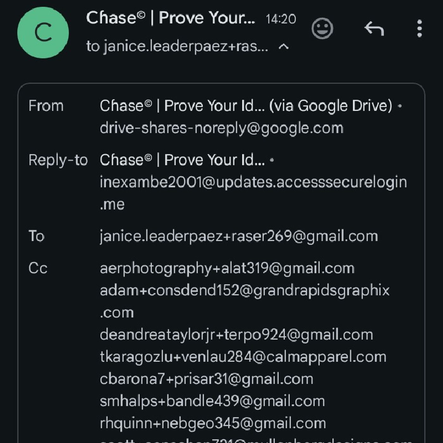Screen dimensions: 443x443
Task: Tap the Reply-to Chase display name
Action: pos(182,160)
